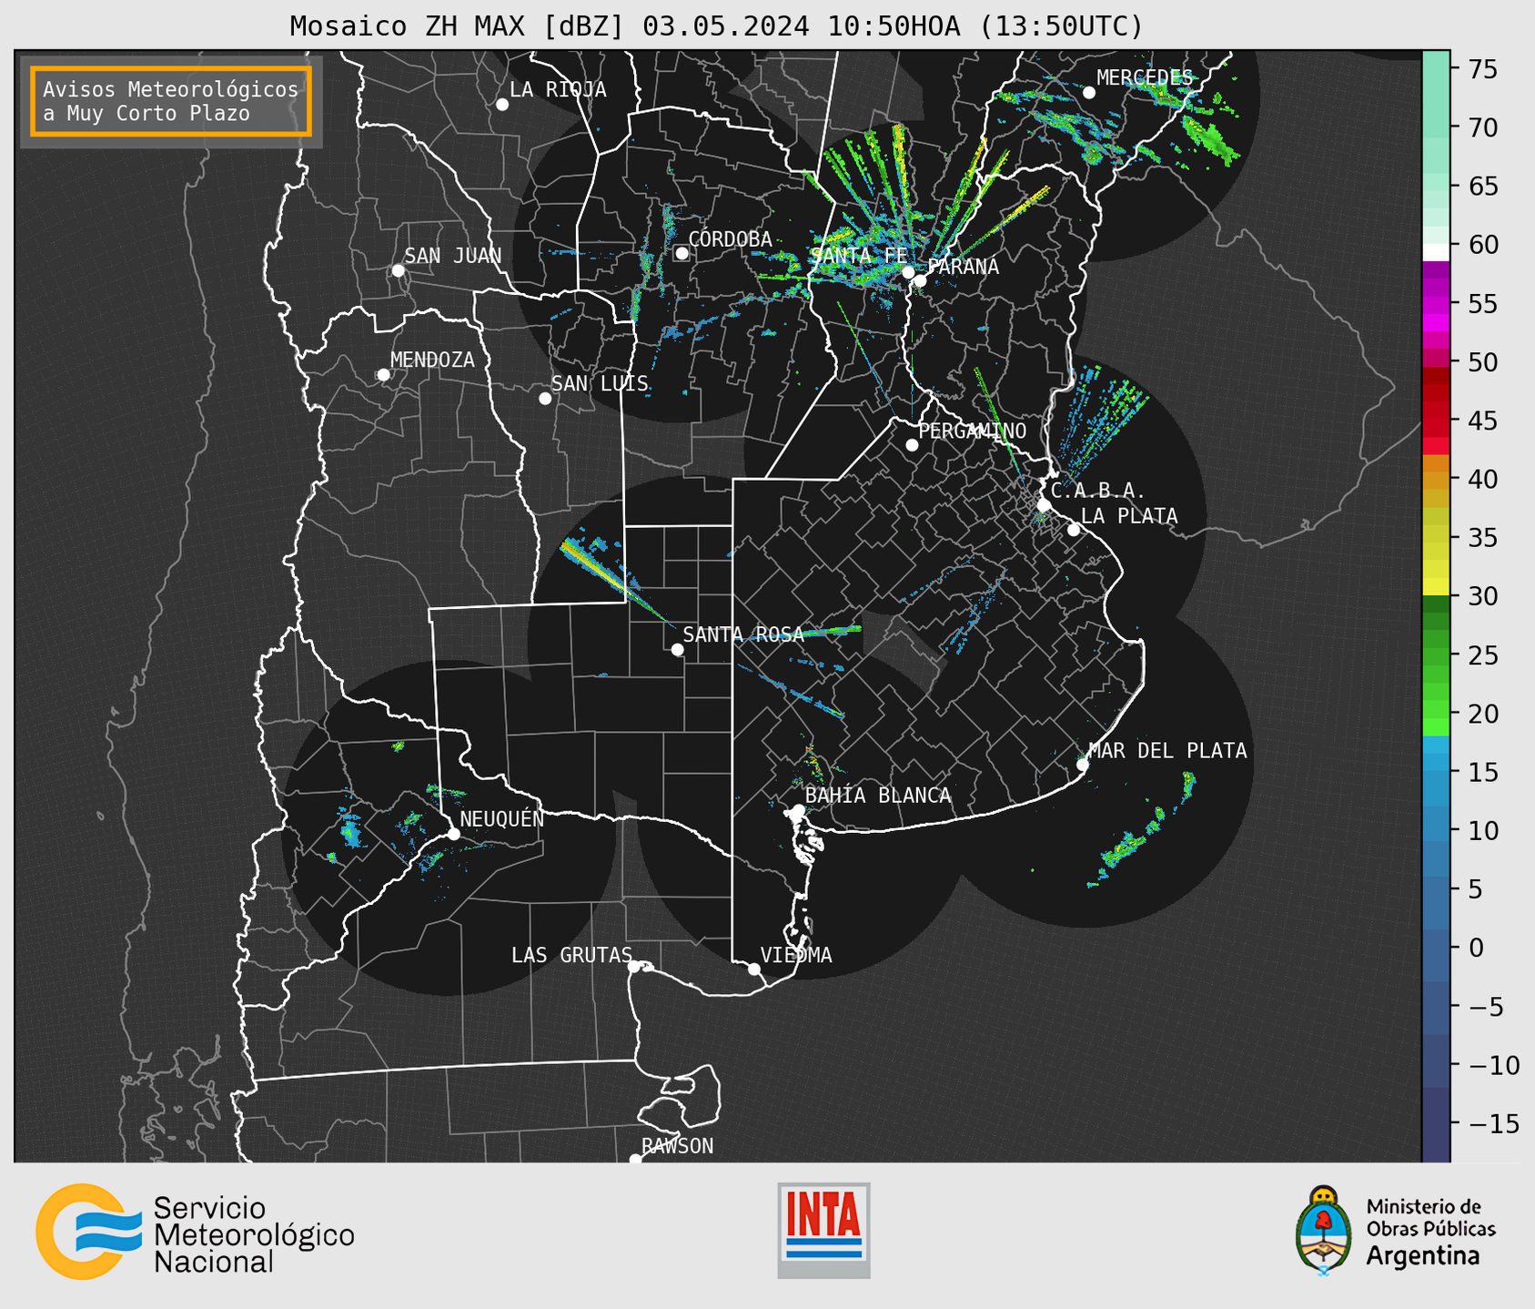Click the NEUQUÉN city marker dot

pos(453,834)
